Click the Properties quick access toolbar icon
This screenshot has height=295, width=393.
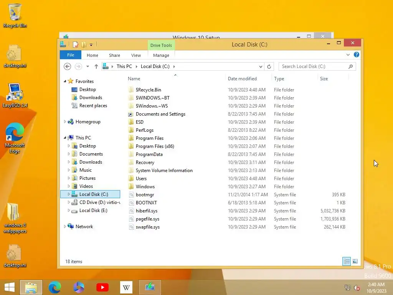pyautogui.click(x=76, y=45)
